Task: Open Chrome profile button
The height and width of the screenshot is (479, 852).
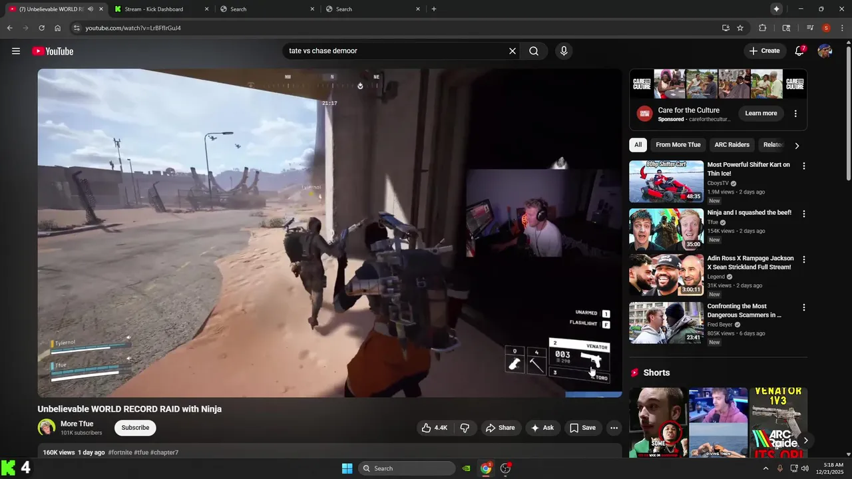Action: click(826, 28)
